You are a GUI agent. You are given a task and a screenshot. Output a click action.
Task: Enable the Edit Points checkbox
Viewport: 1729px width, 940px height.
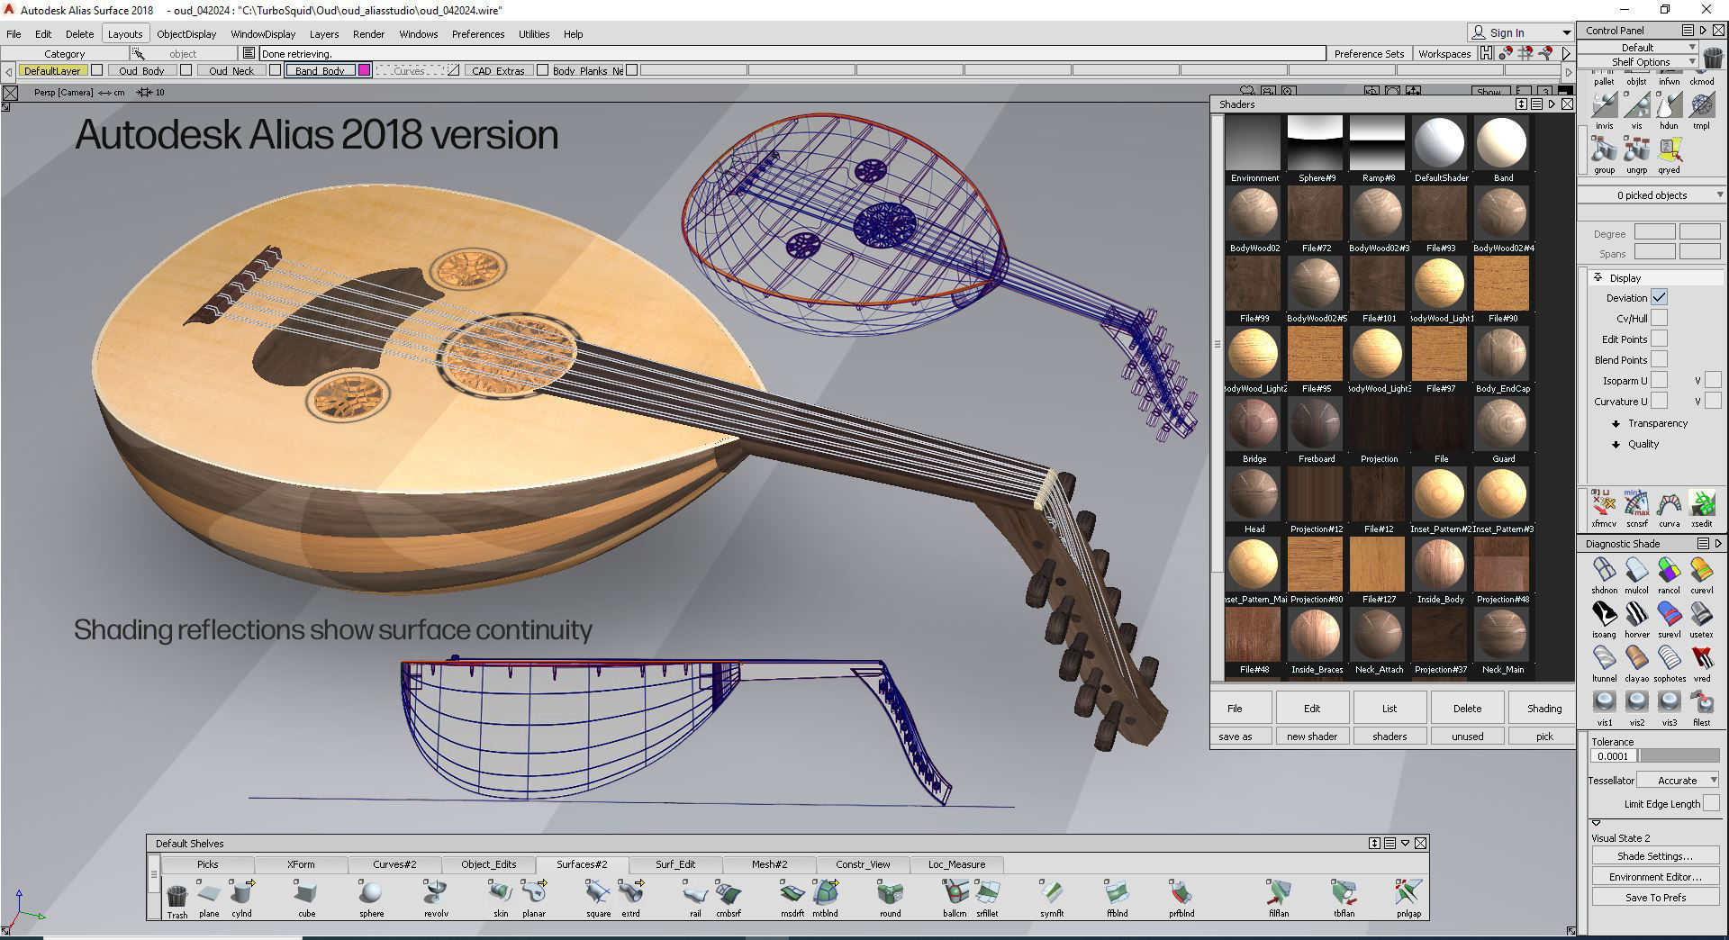pos(1659,339)
